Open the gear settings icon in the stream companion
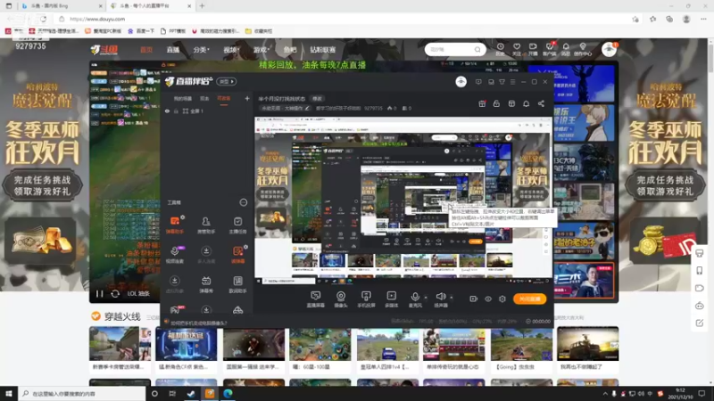Screen dimensions: 714x401 502,299
